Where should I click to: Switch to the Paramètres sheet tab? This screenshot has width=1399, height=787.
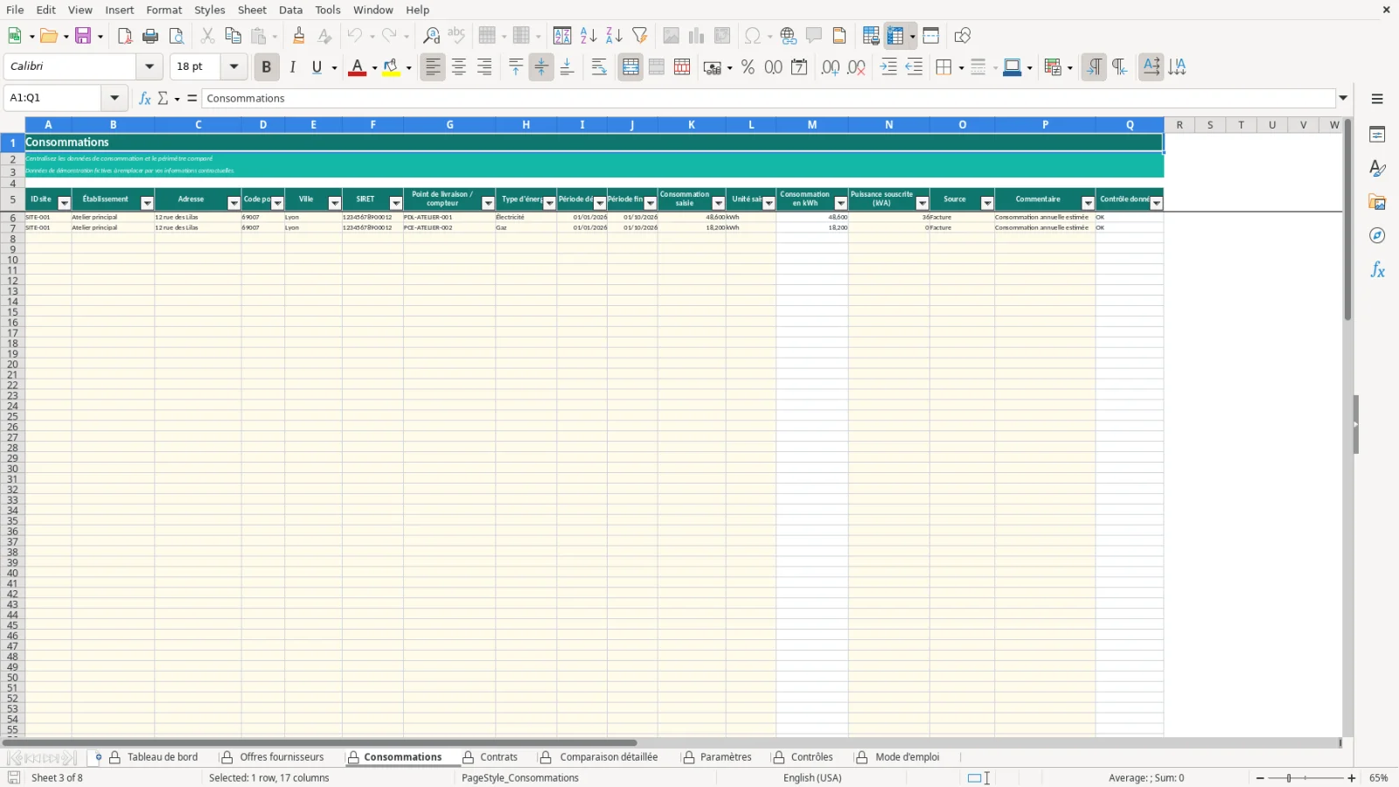click(x=726, y=757)
